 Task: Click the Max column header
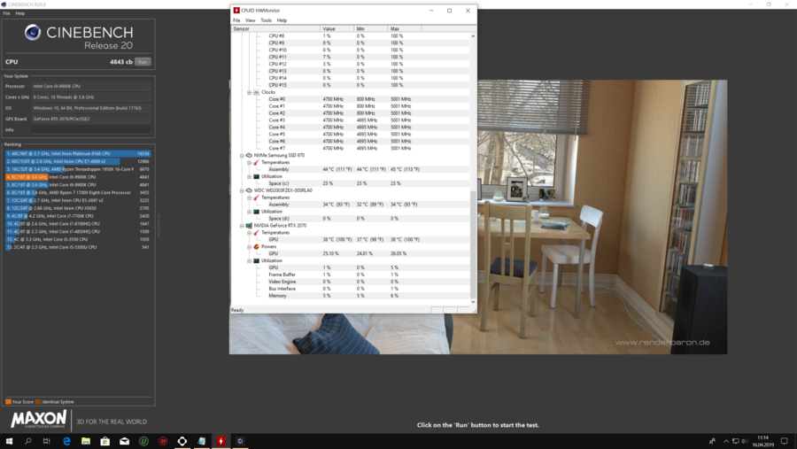pos(405,29)
